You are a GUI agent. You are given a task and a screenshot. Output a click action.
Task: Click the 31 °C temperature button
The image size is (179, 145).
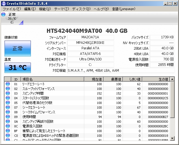tap(18, 68)
